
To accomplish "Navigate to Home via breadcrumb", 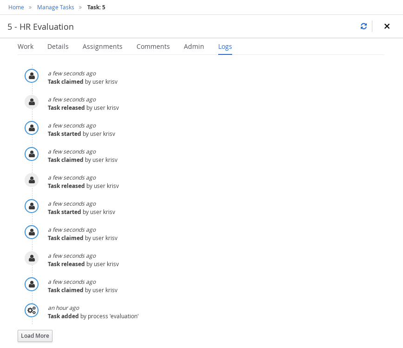I will (x=16, y=7).
